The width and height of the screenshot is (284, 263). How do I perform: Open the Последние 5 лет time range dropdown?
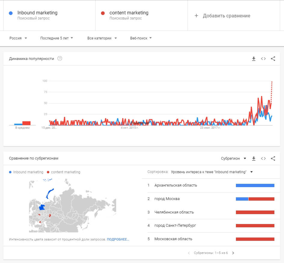[x=56, y=38]
